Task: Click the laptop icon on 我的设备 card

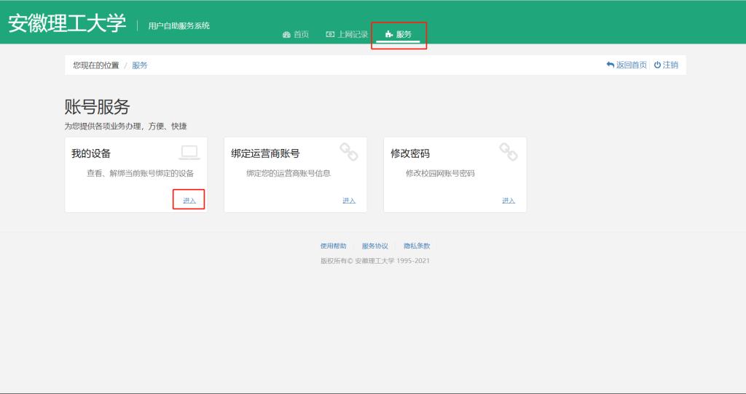Action: click(189, 152)
